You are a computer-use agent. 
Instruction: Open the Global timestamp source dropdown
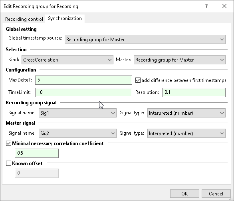(145, 40)
